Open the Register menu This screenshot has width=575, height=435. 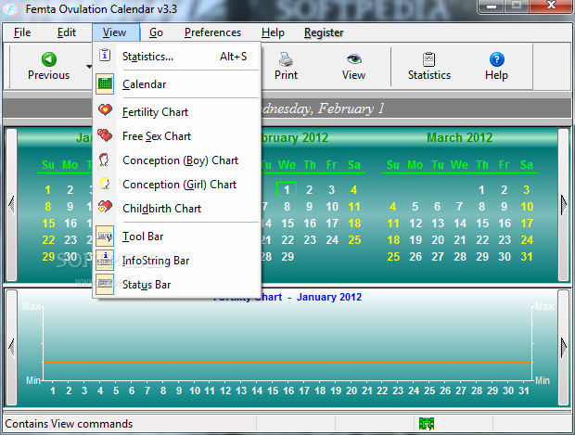[324, 32]
